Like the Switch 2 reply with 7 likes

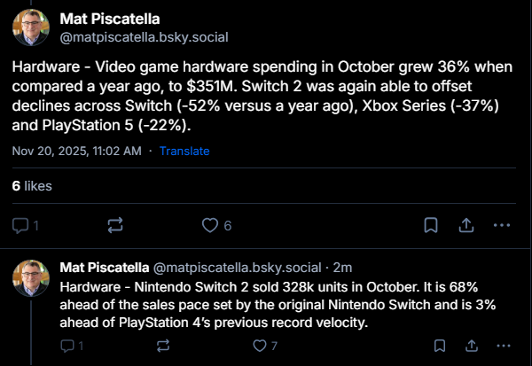259,346
